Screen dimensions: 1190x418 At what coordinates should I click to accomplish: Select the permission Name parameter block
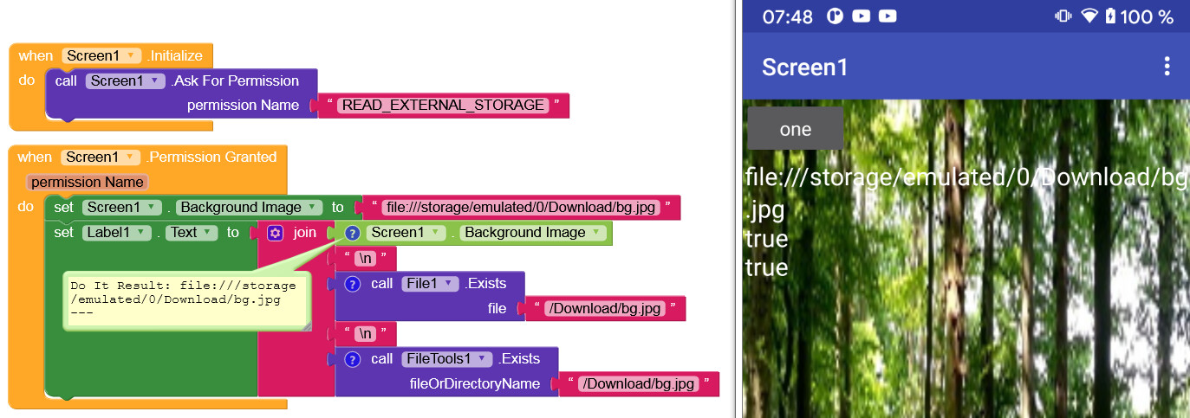click(x=87, y=182)
